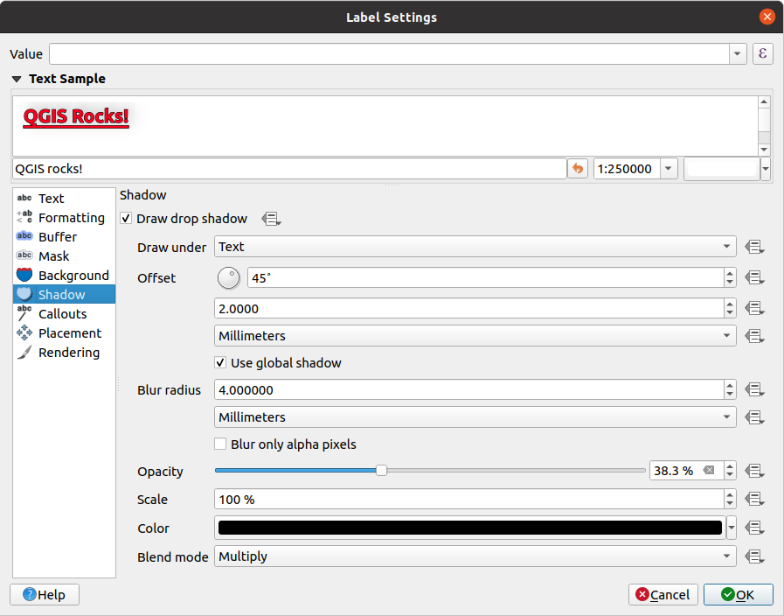This screenshot has height=616, width=784.
Task: Click data-defined override icon for Draw under
Action: [755, 248]
